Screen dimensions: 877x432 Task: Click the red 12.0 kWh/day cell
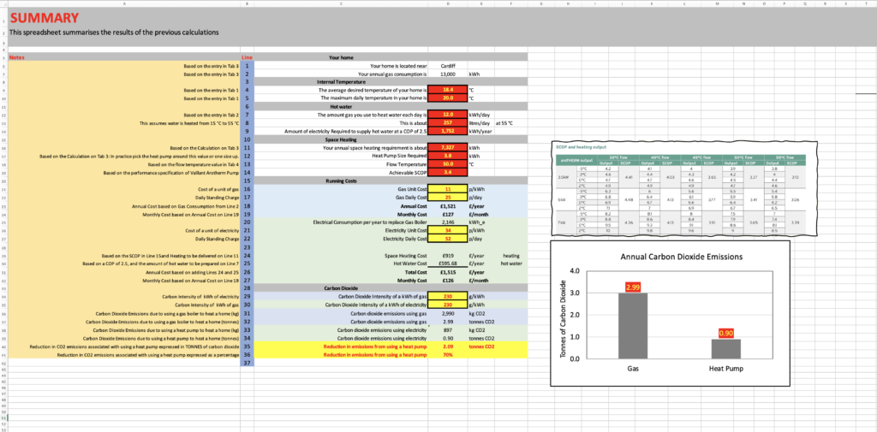[x=447, y=115]
